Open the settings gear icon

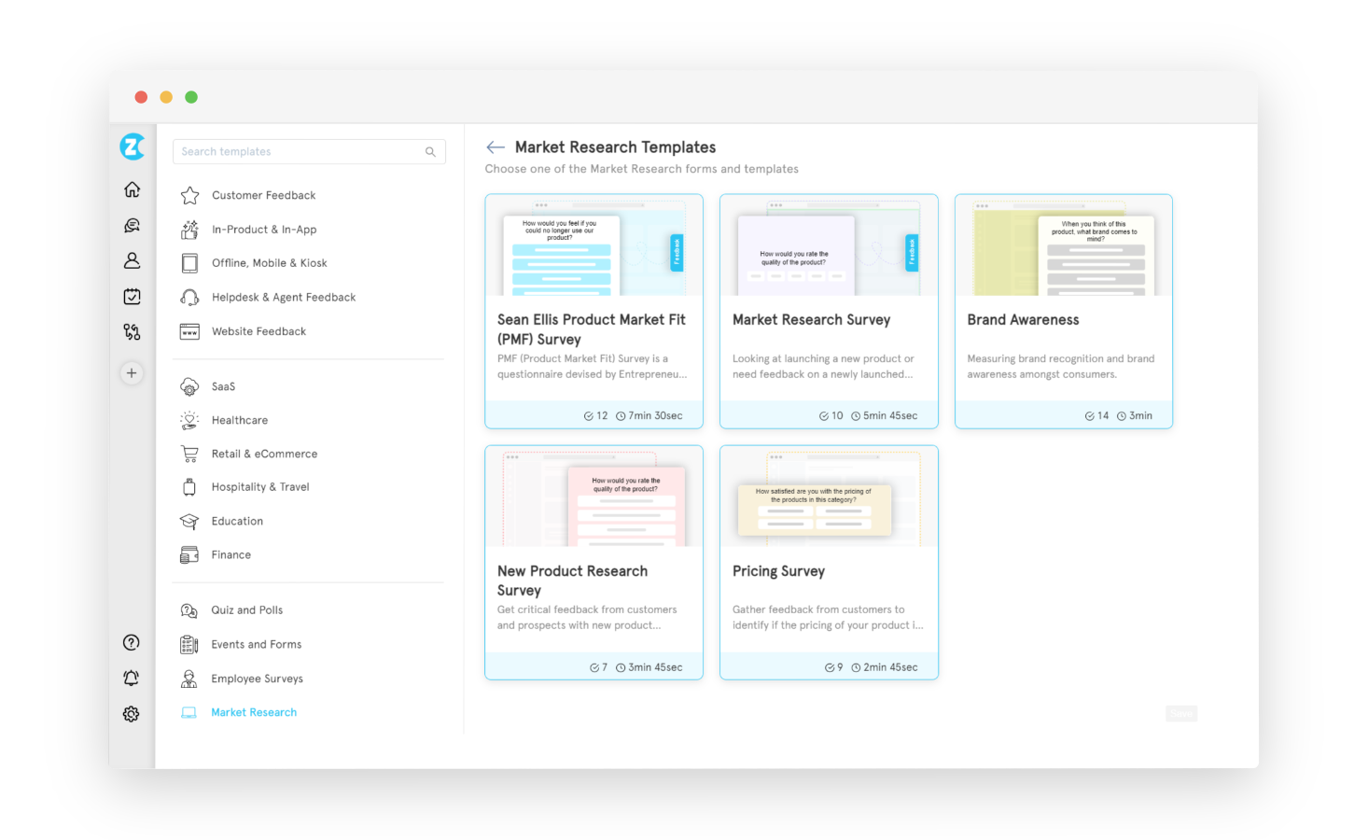[131, 713]
